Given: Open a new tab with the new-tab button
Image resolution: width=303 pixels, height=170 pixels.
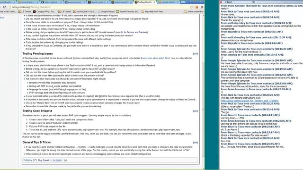Looking at the screenshot, I should (x=183, y=2).
